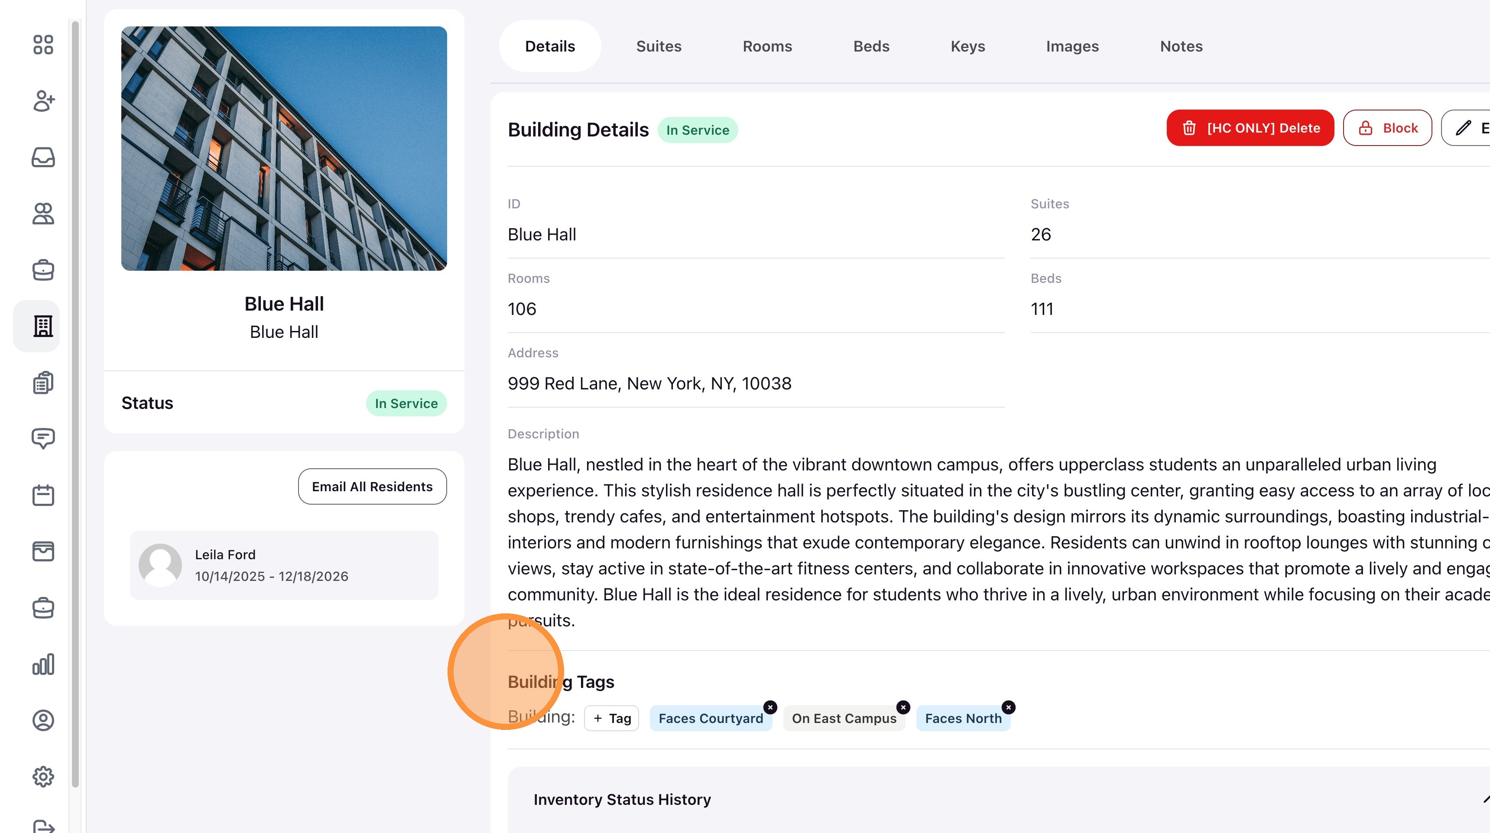Screen dimensions: 1490x833
Task: Open the calendar sidebar icon
Action: tap(43, 495)
